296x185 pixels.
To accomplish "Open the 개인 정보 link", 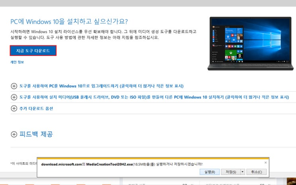I will coord(17,62).
